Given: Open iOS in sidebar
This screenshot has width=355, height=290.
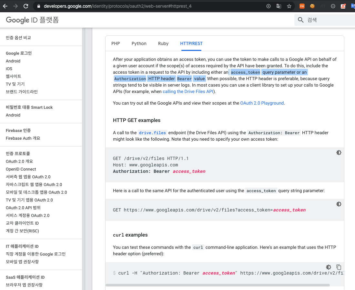Looking at the screenshot, I should tap(9, 69).
